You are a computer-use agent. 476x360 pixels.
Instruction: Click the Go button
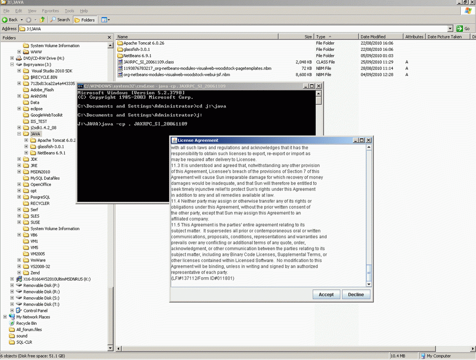tap(464, 29)
